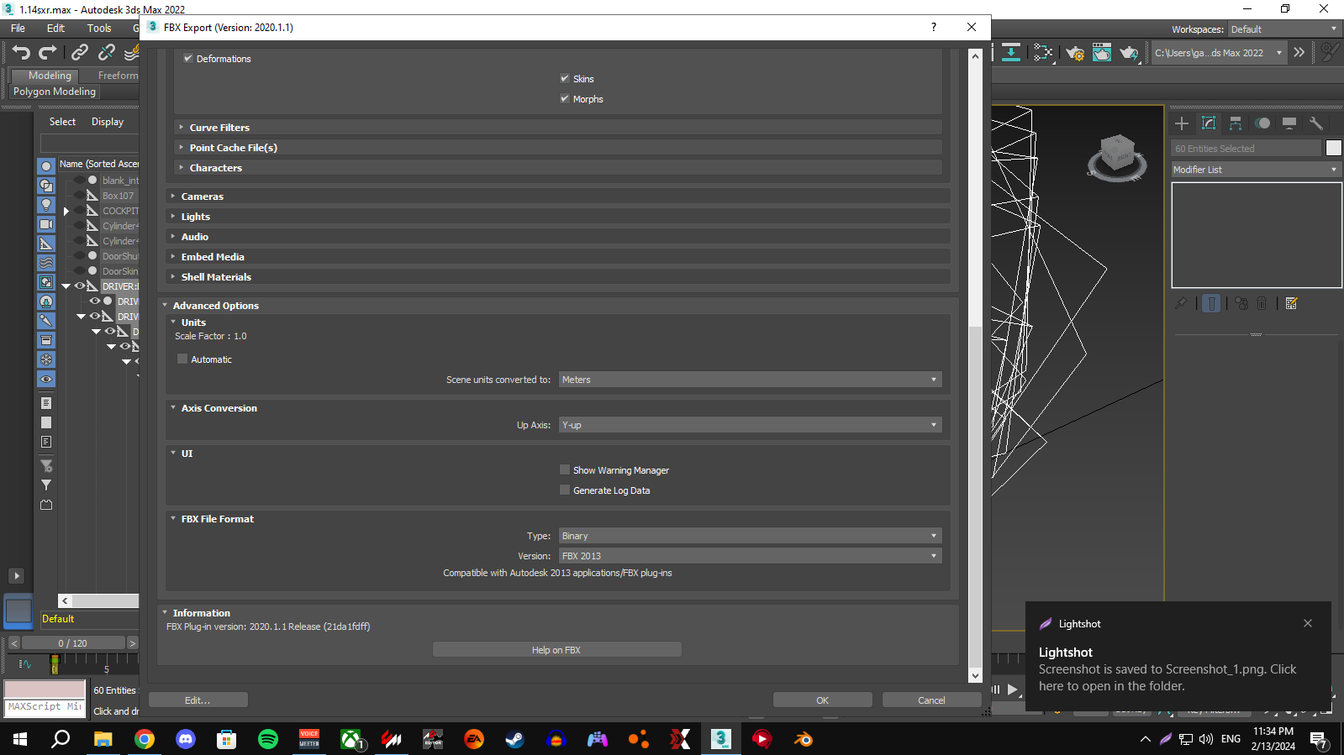Click Configure Modifier Sets icon

click(x=1292, y=303)
